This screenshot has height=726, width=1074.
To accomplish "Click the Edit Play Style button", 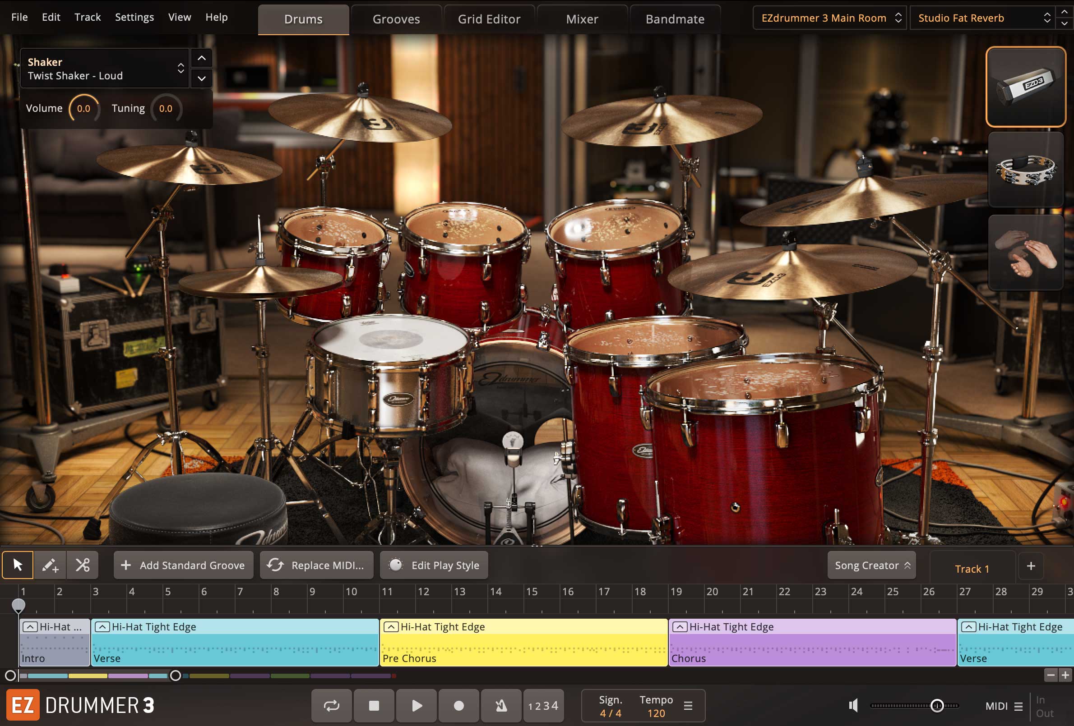I will point(434,565).
